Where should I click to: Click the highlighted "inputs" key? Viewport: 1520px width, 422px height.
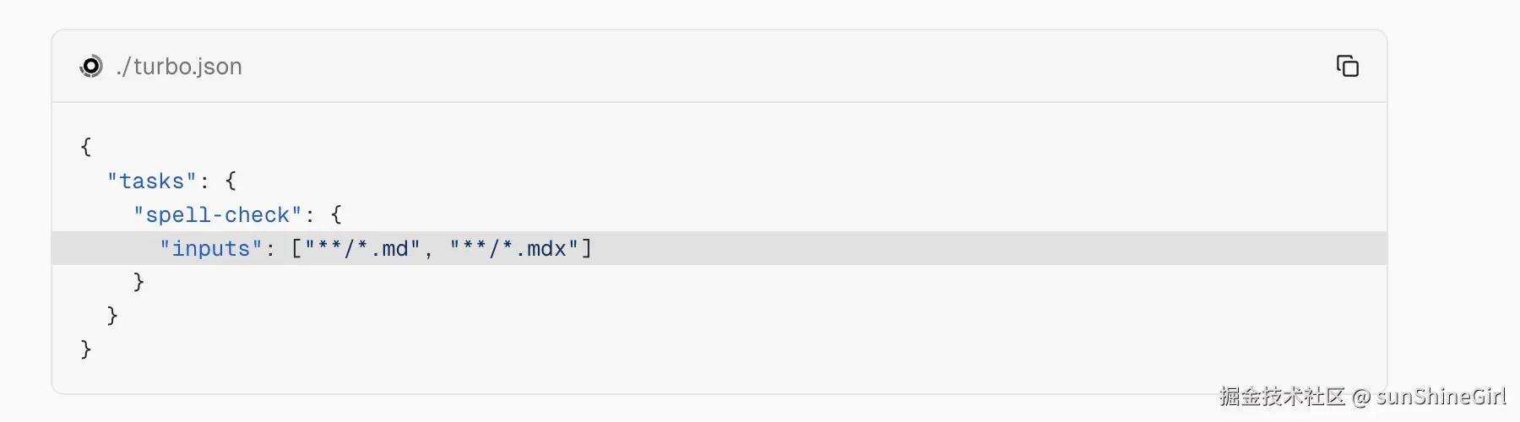pyautogui.click(x=211, y=249)
